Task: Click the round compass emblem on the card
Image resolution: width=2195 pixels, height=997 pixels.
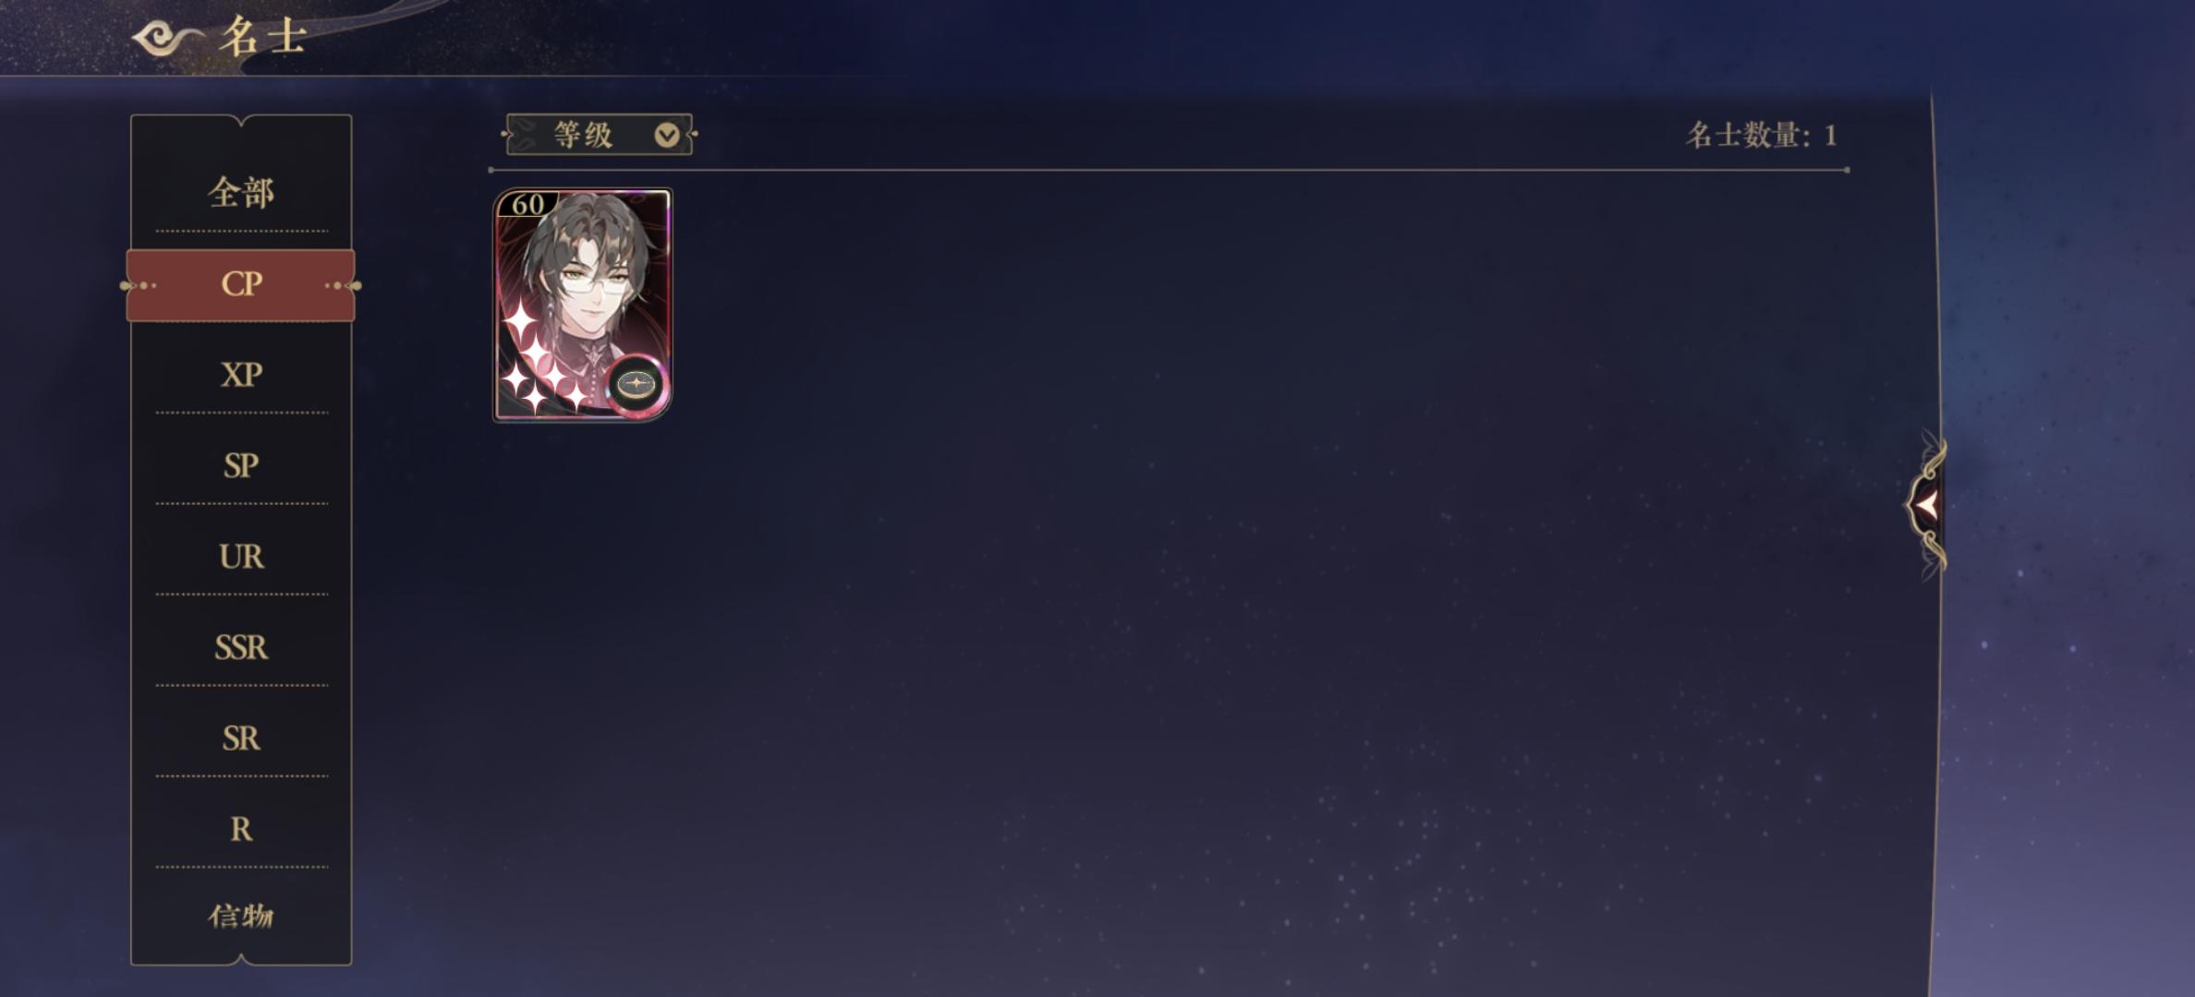Action: 637,383
